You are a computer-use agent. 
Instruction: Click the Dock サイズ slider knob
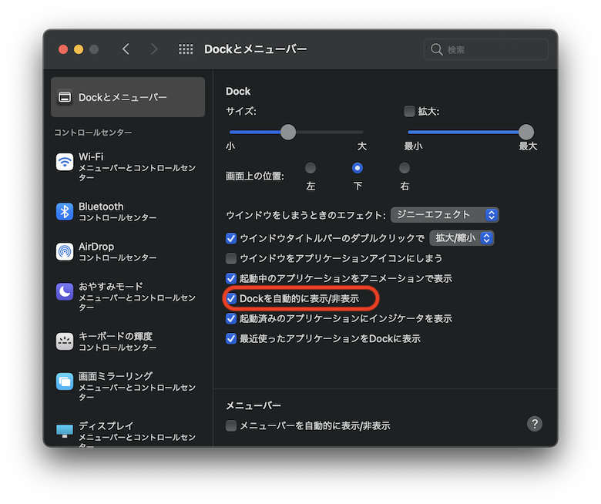tap(288, 132)
